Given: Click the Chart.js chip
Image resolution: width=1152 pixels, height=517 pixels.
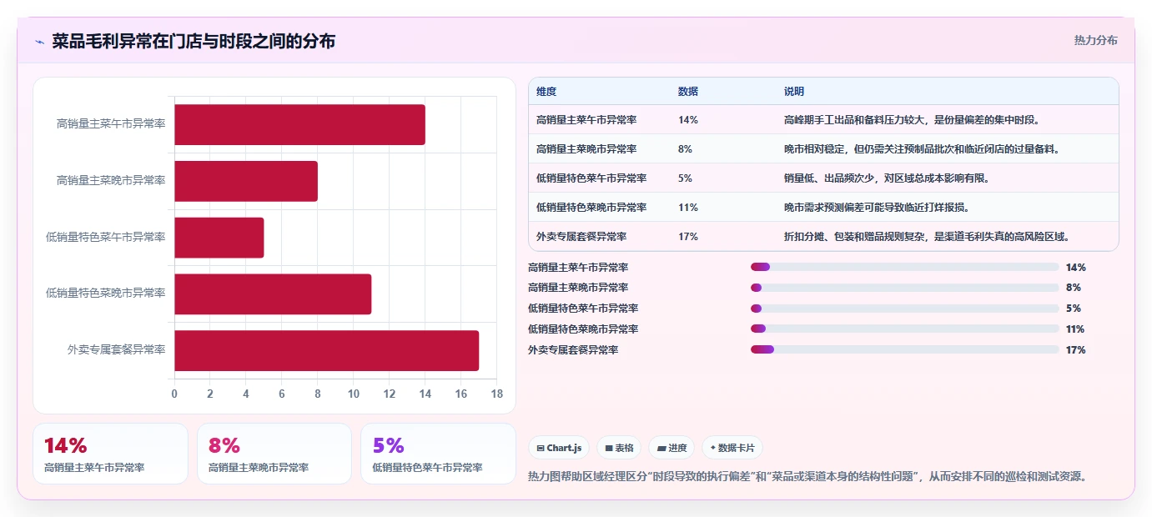Looking at the screenshot, I should click(559, 448).
